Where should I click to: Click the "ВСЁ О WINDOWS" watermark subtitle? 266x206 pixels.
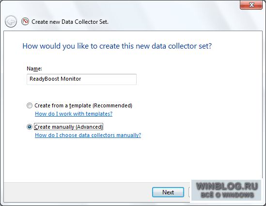[227, 195]
